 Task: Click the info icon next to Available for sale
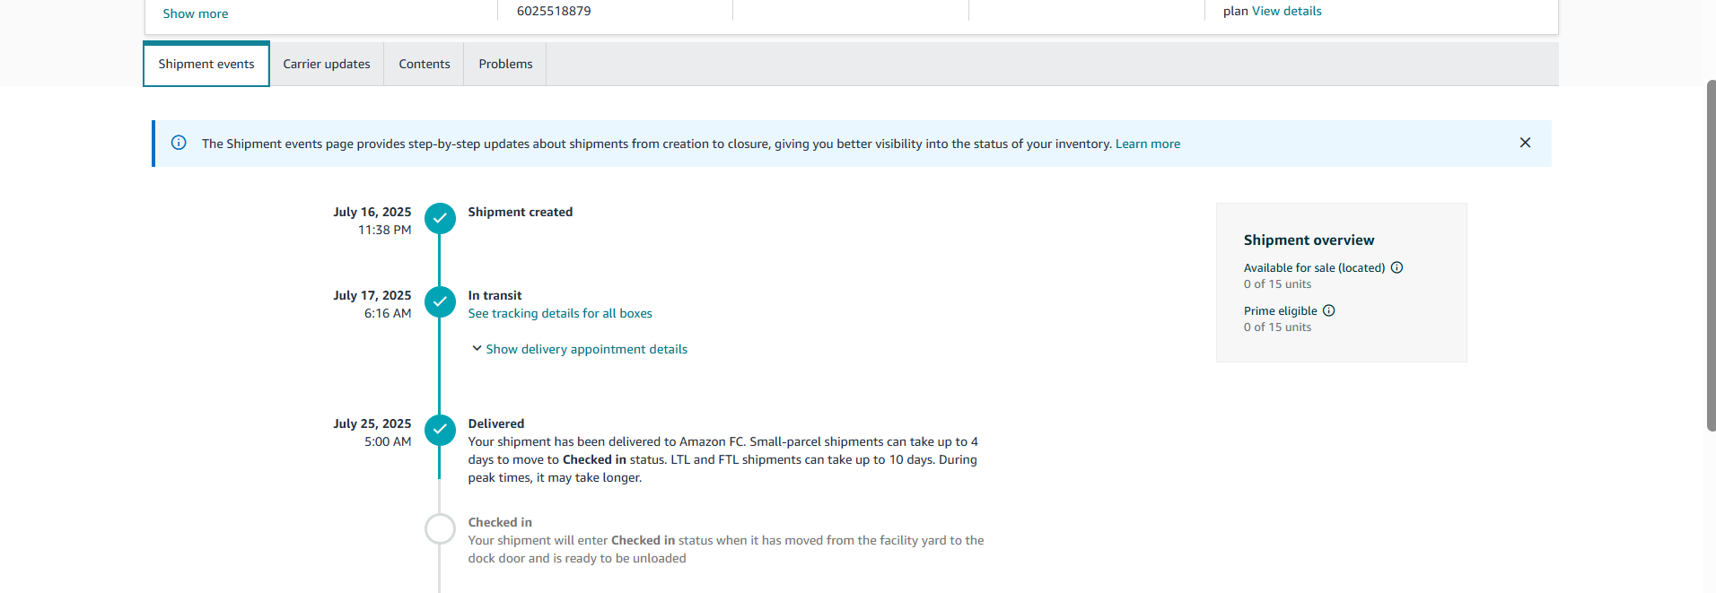pyautogui.click(x=1396, y=267)
